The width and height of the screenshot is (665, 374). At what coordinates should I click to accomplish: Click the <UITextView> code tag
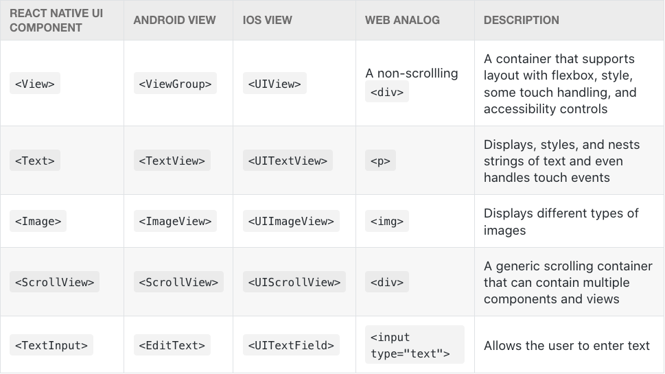tap(288, 161)
